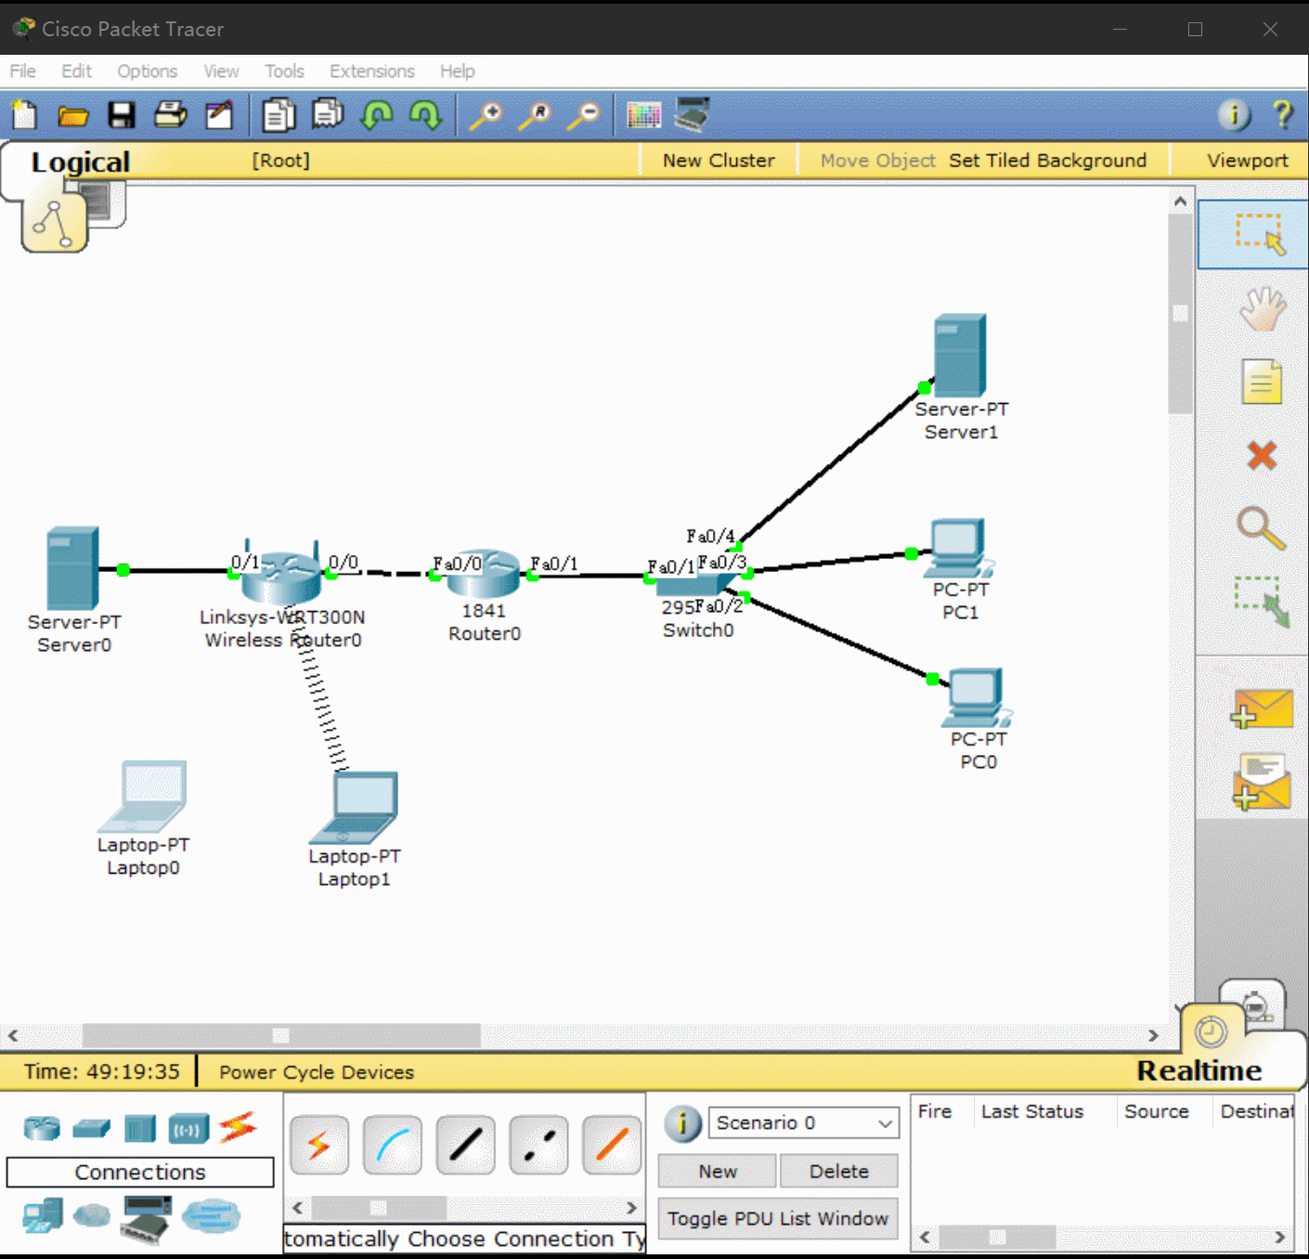
Task: Select the Connections lightning category
Action: coord(238,1127)
